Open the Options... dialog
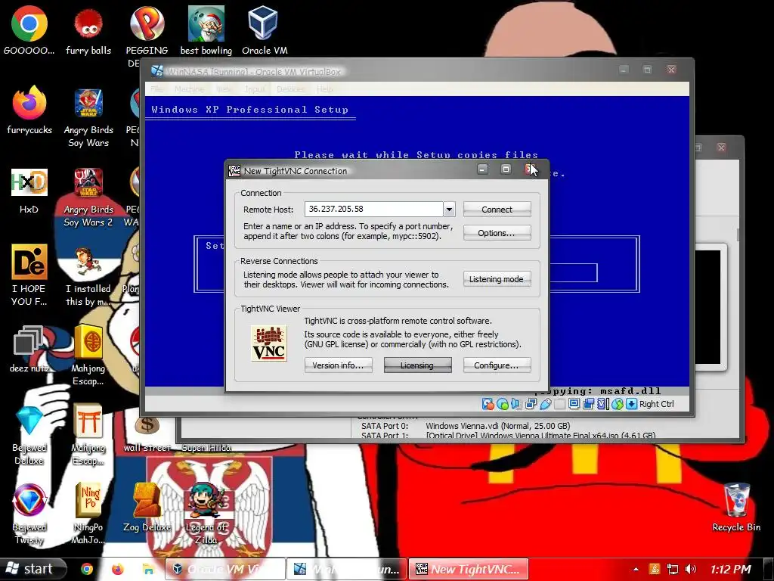The height and width of the screenshot is (581, 774). 497,233
